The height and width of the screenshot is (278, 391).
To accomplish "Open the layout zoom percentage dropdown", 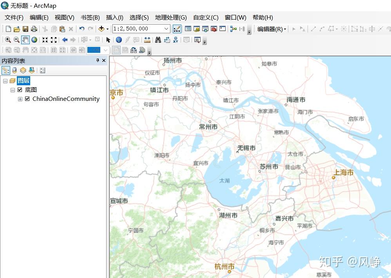I will click(x=105, y=50).
